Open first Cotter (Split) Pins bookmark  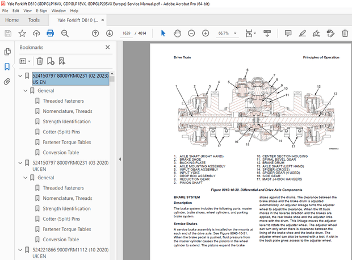point(61,132)
